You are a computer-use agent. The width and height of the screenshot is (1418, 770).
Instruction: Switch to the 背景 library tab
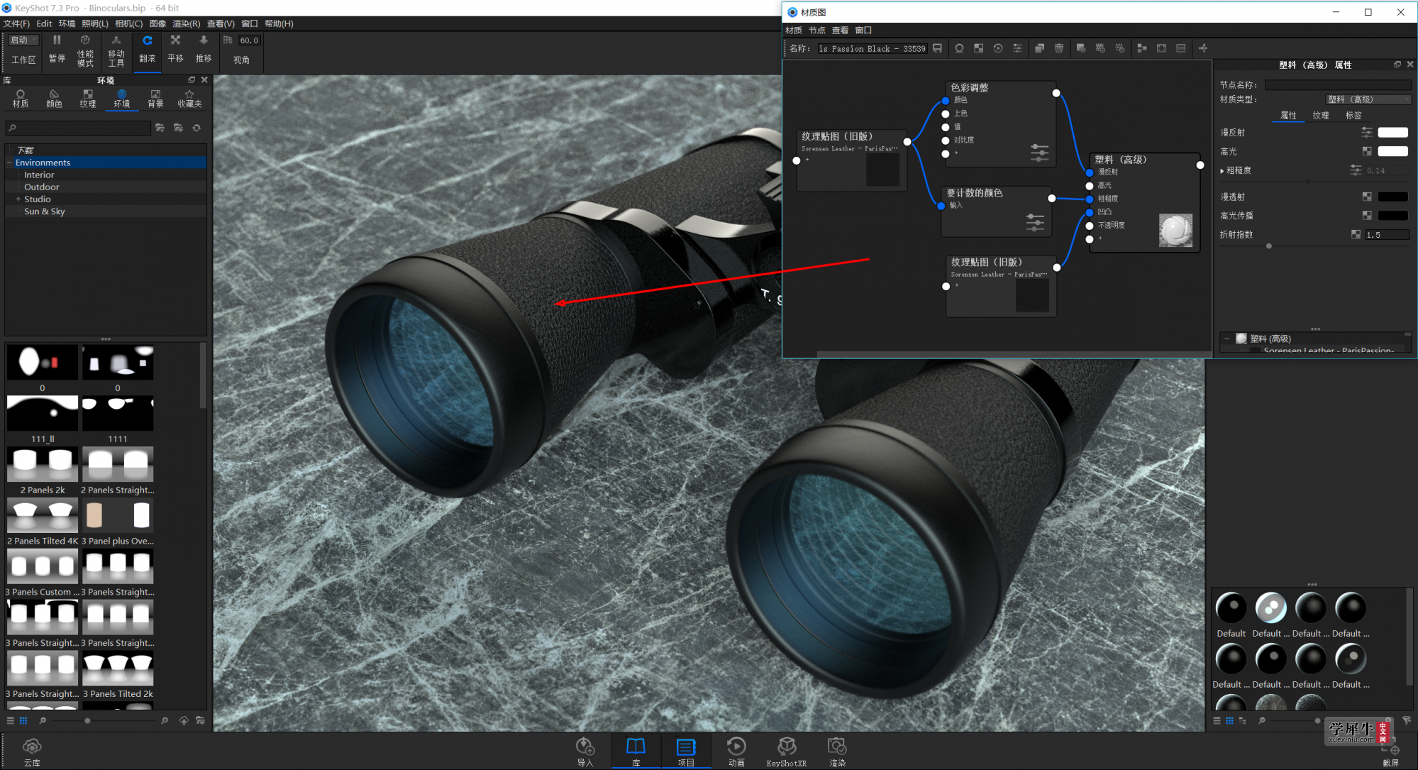[155, 99]
